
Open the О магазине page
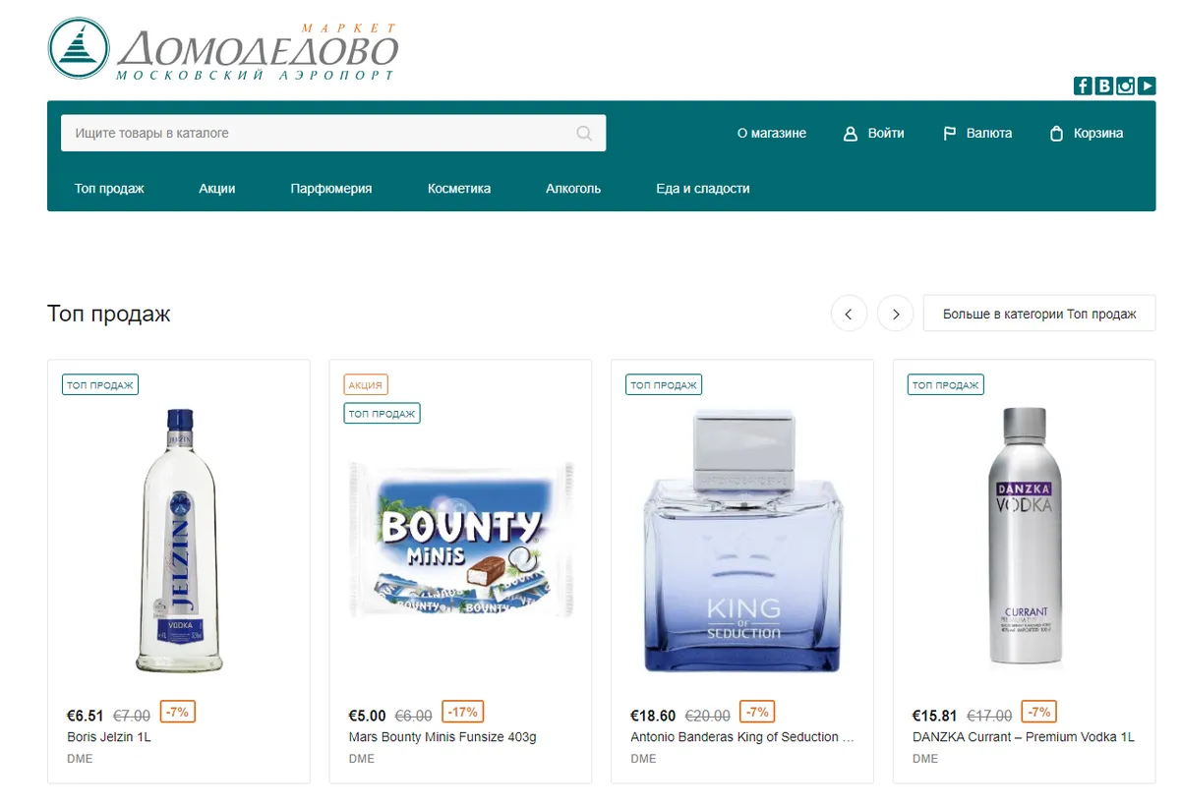(x=772, y=134)
